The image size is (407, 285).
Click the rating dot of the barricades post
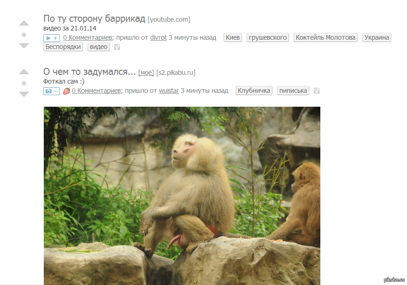(24, 35)
